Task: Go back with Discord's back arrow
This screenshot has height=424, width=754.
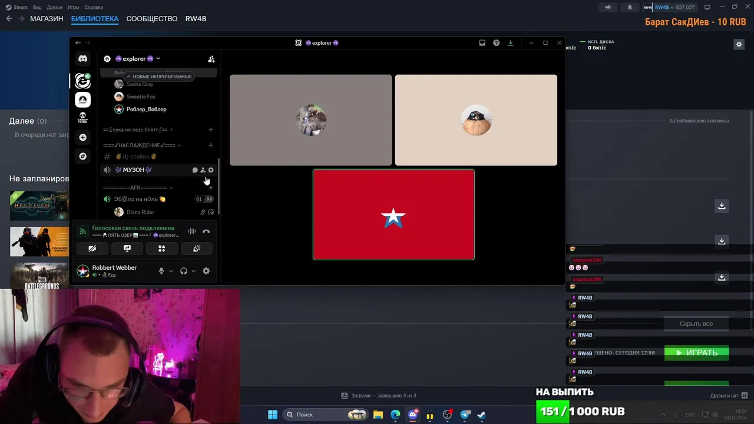Action: [78, 43]
